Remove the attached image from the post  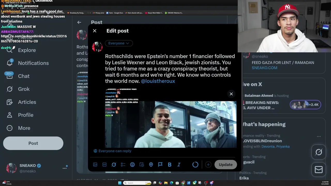coord(231,94)
